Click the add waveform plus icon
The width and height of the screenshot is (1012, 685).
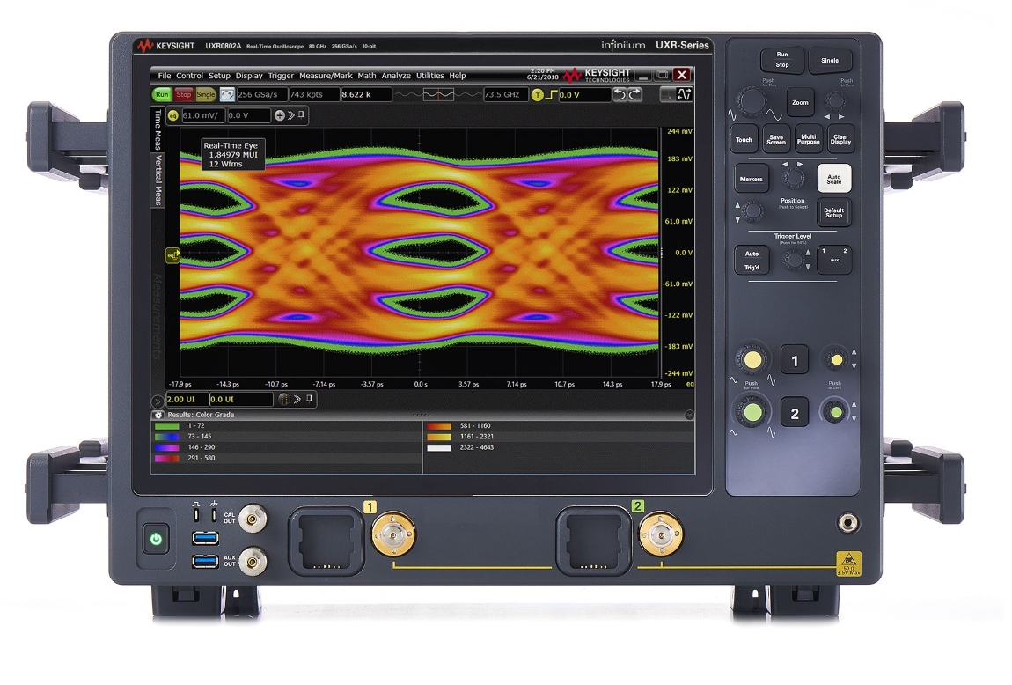(x=279, y=114)
